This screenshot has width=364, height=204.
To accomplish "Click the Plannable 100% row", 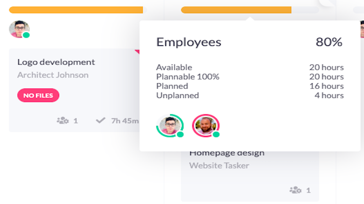I will [x=250, y=77].
